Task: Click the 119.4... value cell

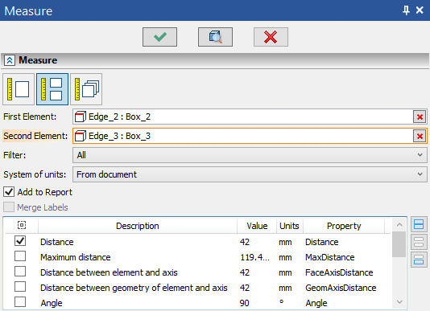Action: click(255, 257)
